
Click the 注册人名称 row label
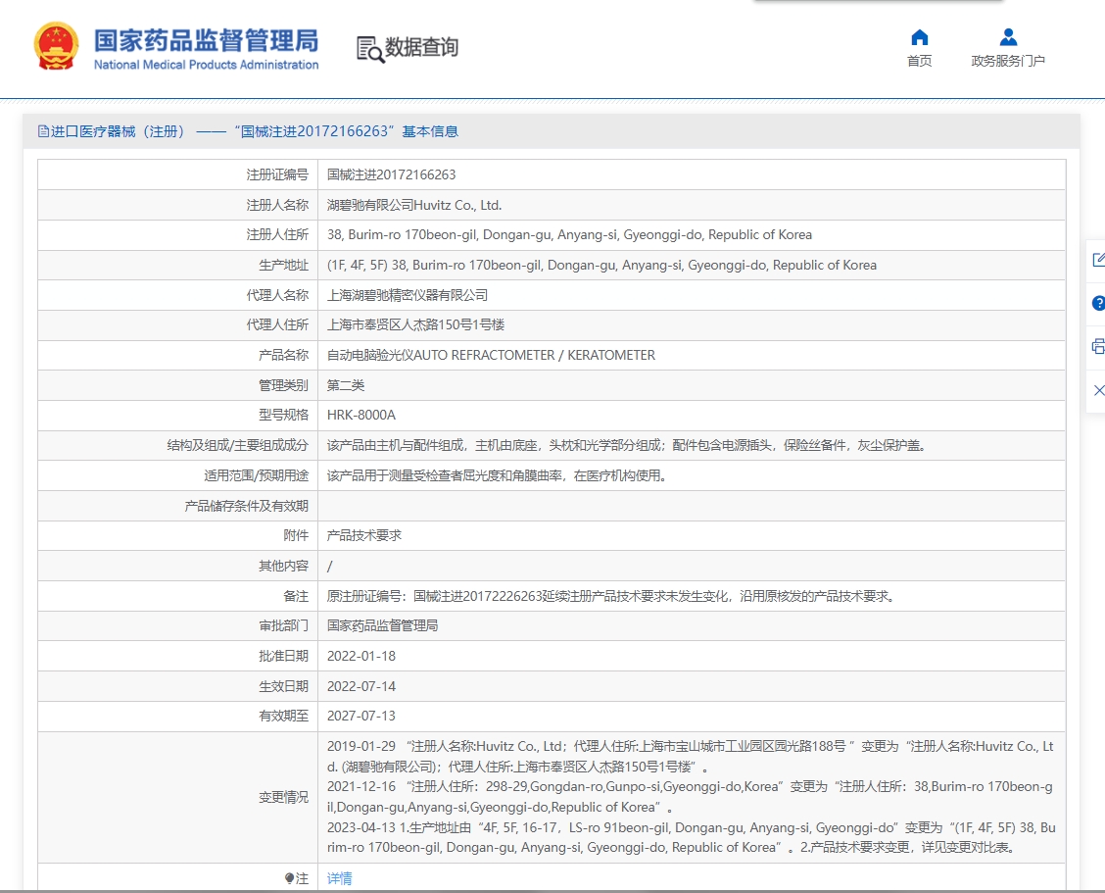277,205
